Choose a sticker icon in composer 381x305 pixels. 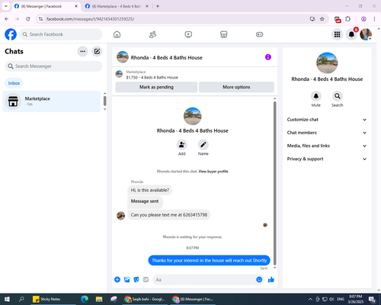click(136, 280)
